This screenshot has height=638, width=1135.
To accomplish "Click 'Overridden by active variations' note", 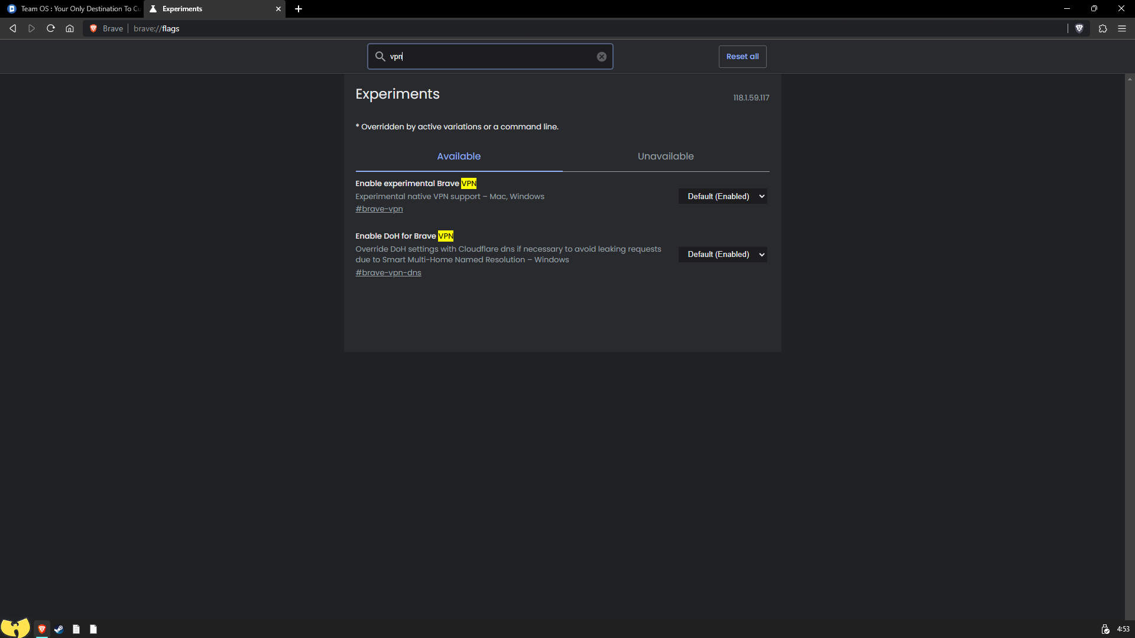I will [457, 127].
